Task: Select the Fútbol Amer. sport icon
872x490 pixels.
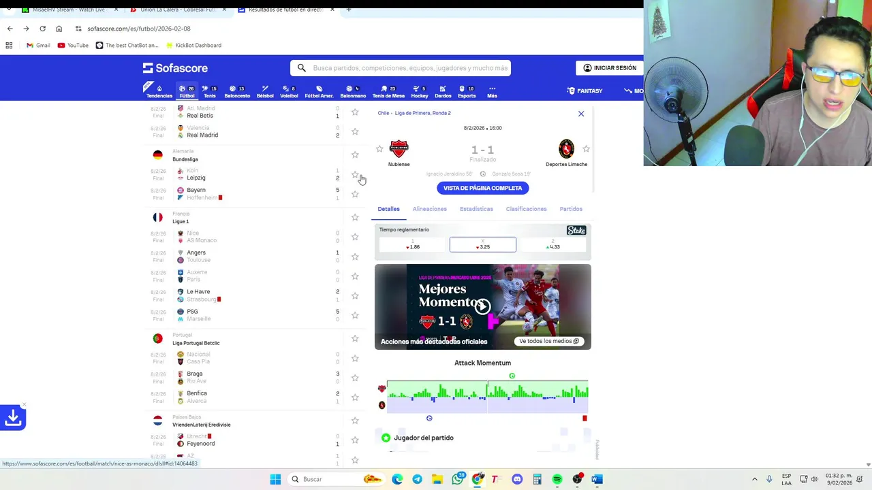Action: [x=319, y=91]
